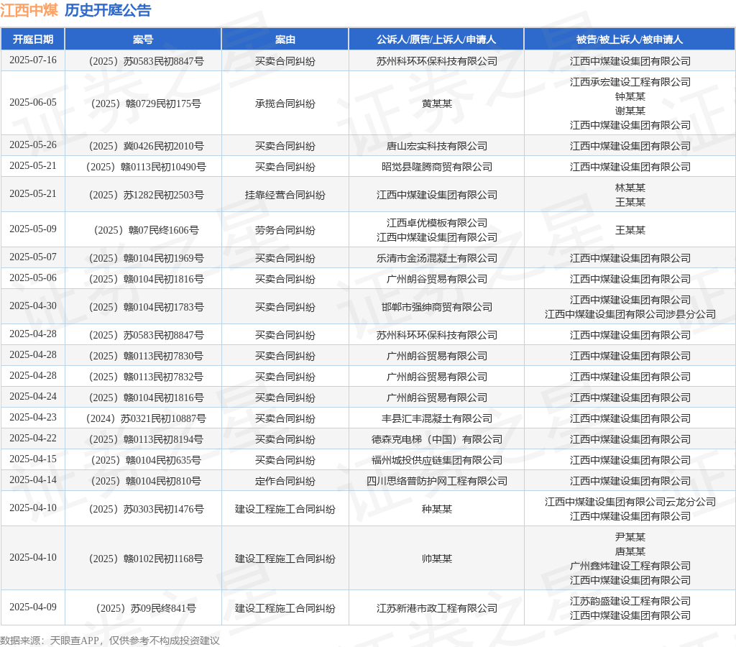Click case number (2025)赣0104民初1783号
Viewport: 736px width, 647px height.
(x=146, y=307)
